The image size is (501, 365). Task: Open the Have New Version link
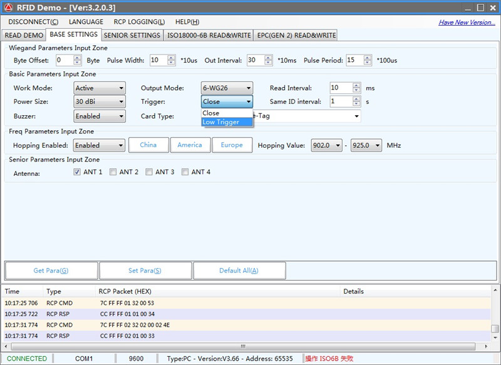pos(467,23)
